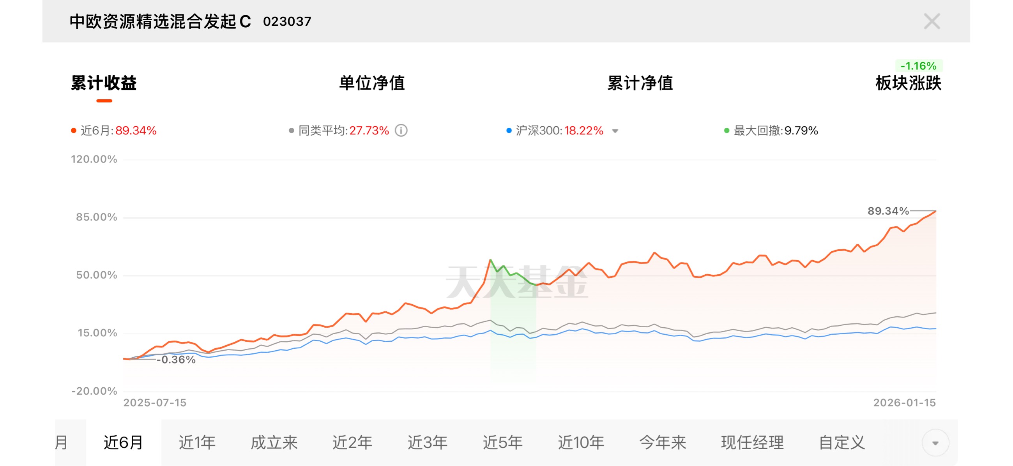Toggle the orange 近6月 series legend dot
The image size is (1013, 466).
(74, 131)
